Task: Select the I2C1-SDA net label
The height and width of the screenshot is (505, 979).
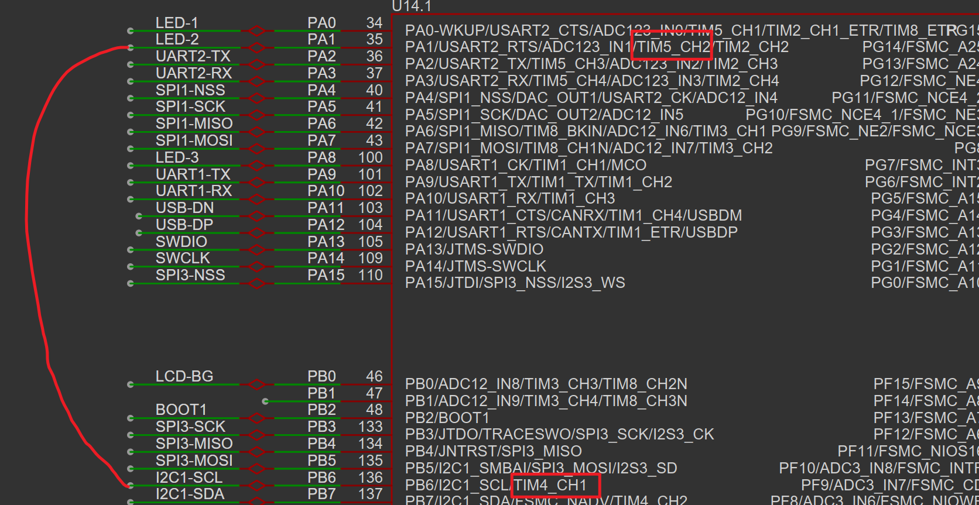Action: 190,494
